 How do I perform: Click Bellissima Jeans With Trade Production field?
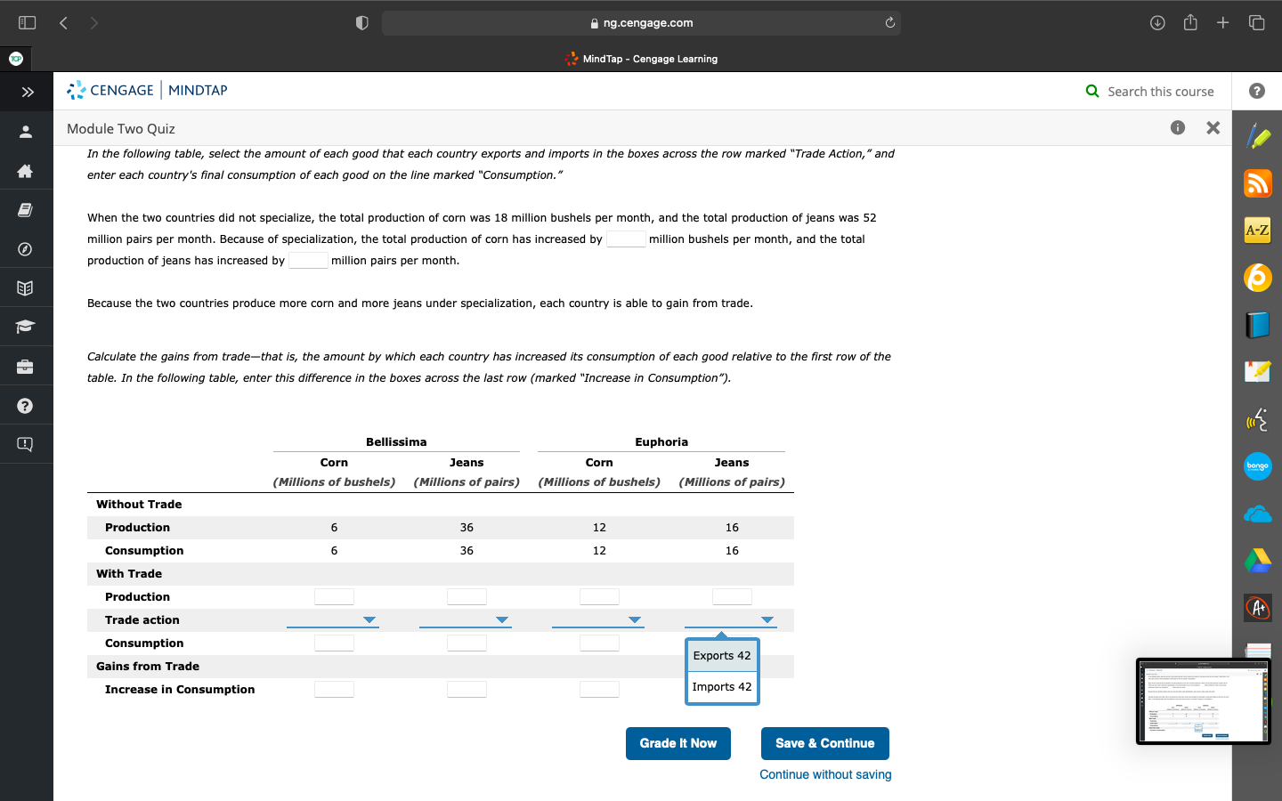pyautogui.click(x=467, y=596)
